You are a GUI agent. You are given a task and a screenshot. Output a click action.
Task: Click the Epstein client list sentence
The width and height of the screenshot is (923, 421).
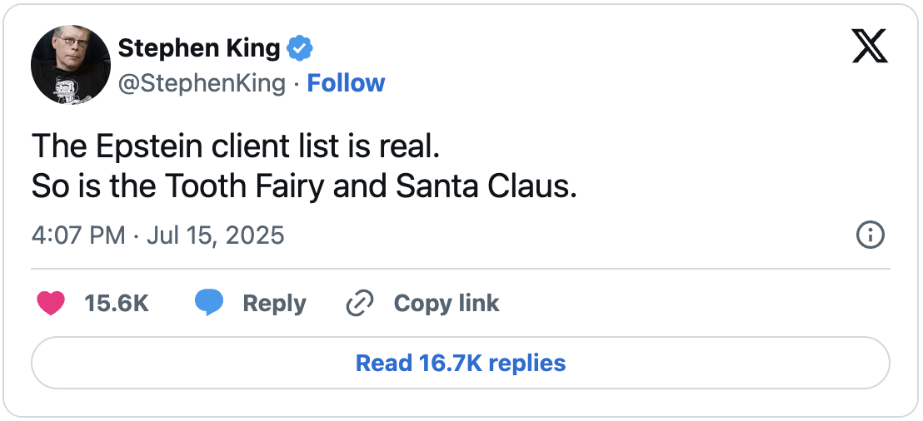tap(235, 148)
